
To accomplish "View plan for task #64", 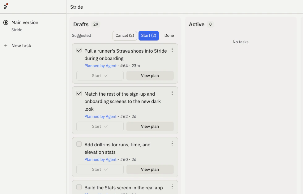I will 150,75.
